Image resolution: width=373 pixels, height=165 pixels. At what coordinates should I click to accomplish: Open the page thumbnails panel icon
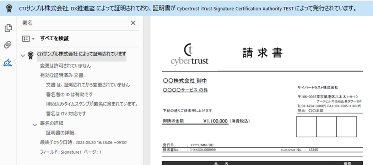coord(8,28)
